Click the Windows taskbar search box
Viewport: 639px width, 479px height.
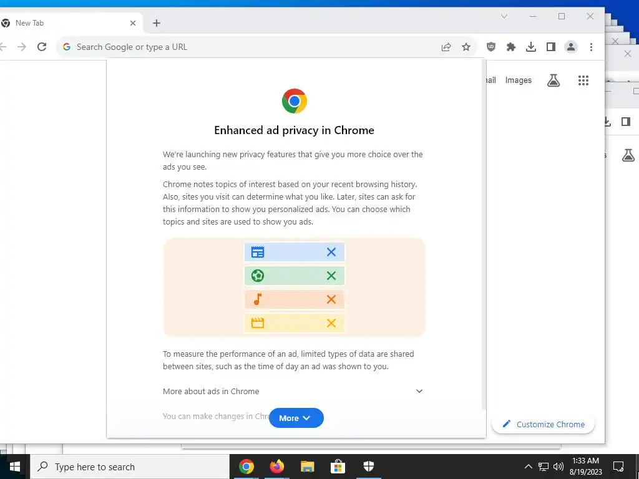[130, 467]
